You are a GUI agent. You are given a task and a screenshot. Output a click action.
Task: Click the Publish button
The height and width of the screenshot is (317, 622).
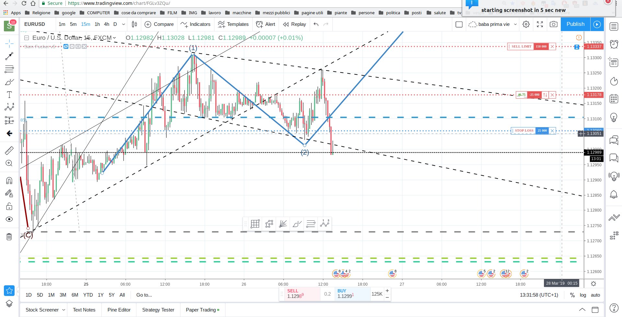click(575, 24)
